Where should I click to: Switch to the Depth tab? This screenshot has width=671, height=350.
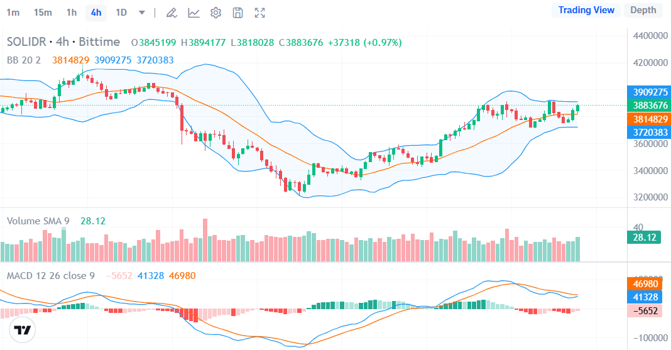[643, 10]
